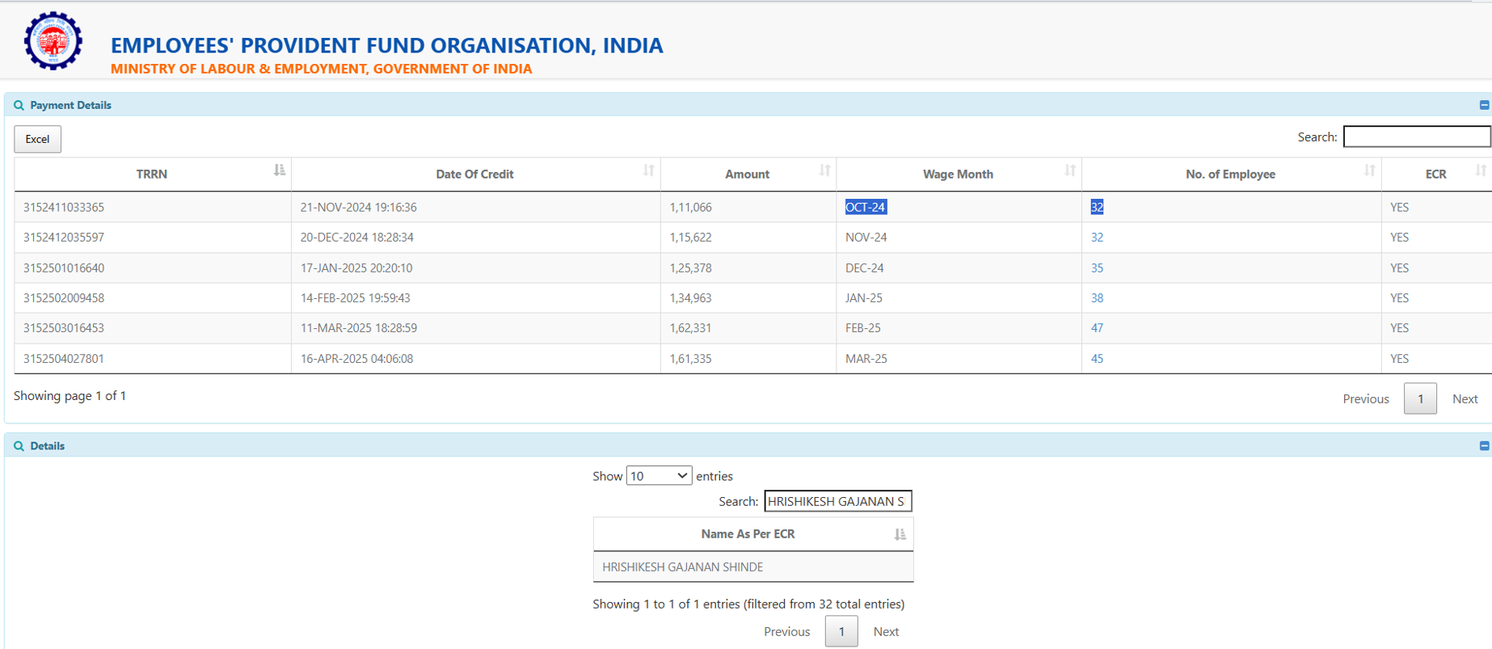Image resolution: width=1492 pixels, height=649 pixels.
Task: Sort Name As Per ECR column icon
Action: 900,534
